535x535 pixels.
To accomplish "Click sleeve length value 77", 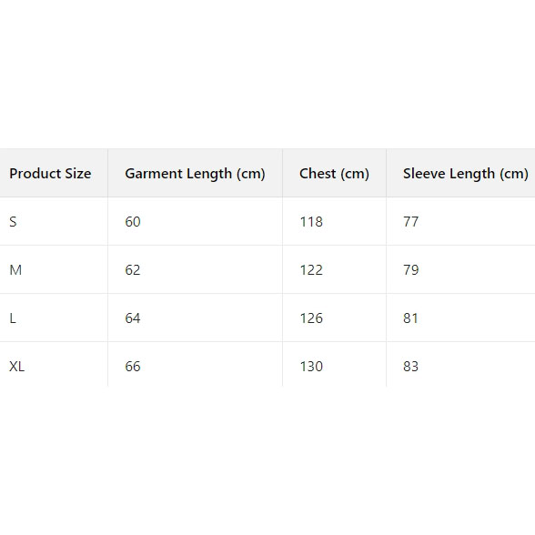I will tap(411, 222).
